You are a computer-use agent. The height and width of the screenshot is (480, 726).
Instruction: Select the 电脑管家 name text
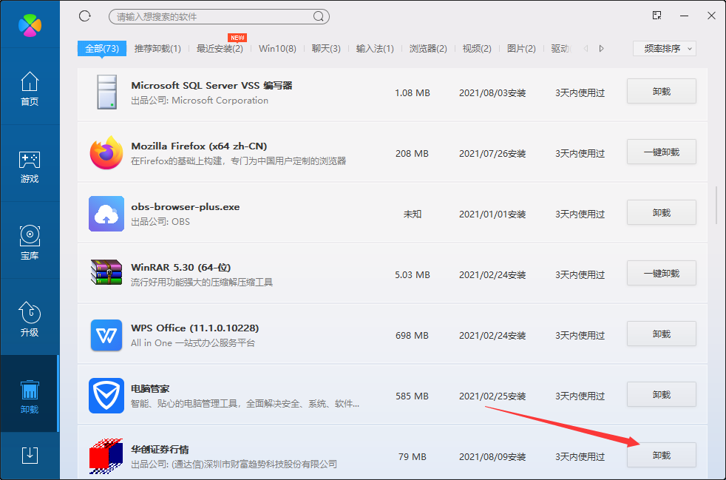[x=150, y=389]
